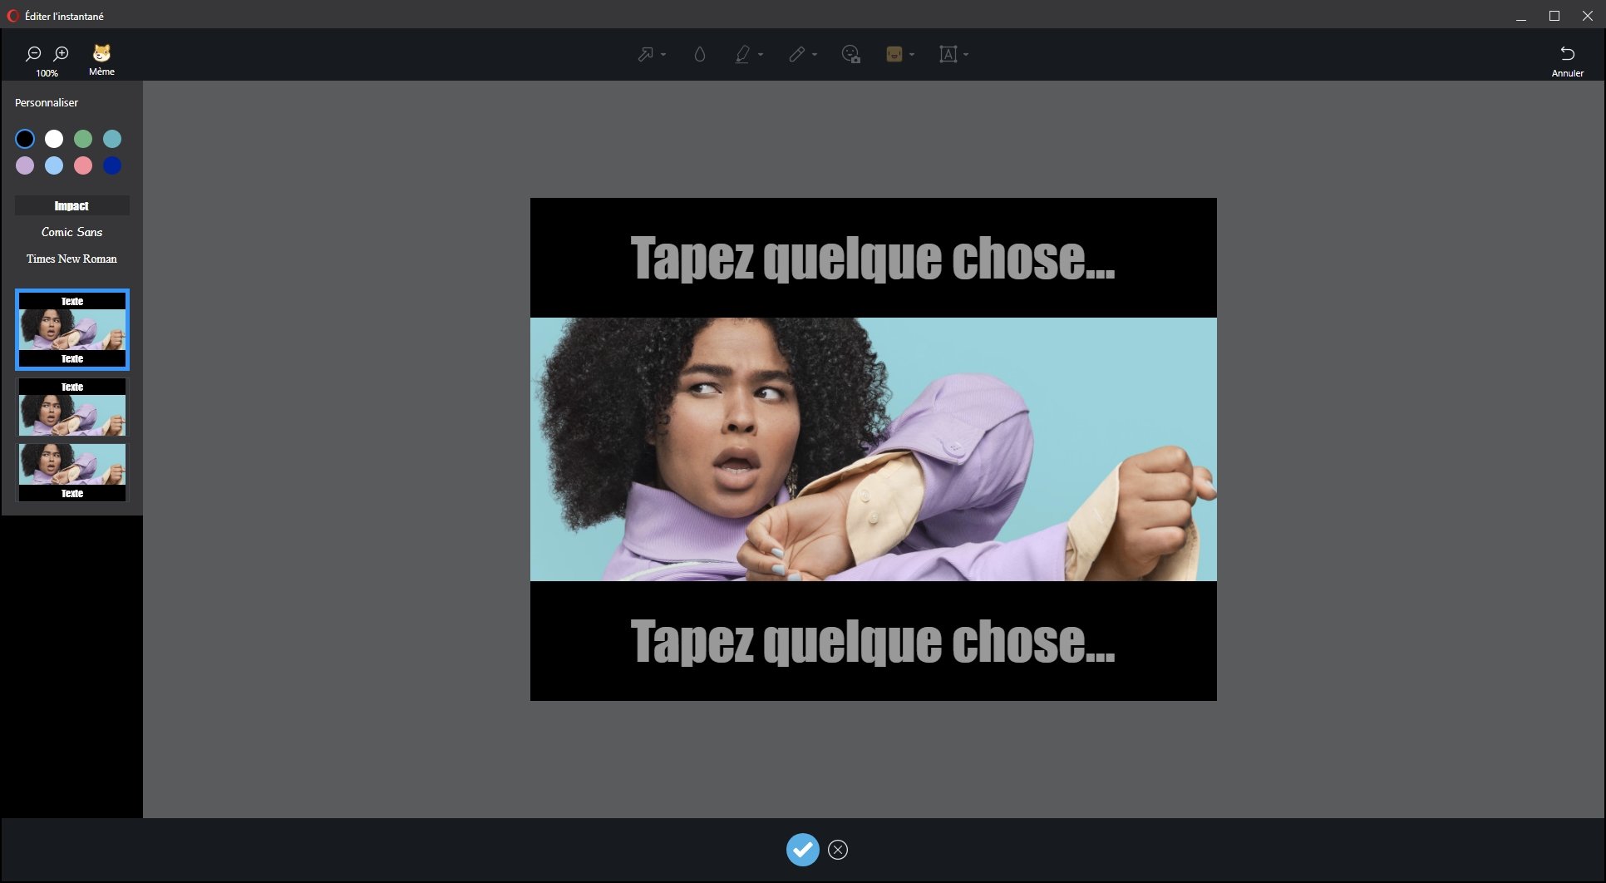Activate the blur droplet tool
1606x883 pixels.
click(x=699, y=55)
